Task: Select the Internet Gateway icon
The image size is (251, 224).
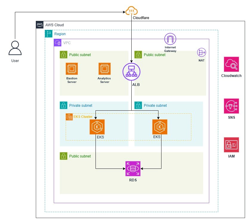Action: [x=170, y=39]
